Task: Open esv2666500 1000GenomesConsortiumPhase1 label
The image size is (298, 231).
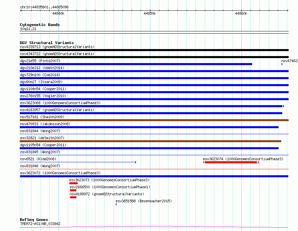Action: (x=110, y=187)
